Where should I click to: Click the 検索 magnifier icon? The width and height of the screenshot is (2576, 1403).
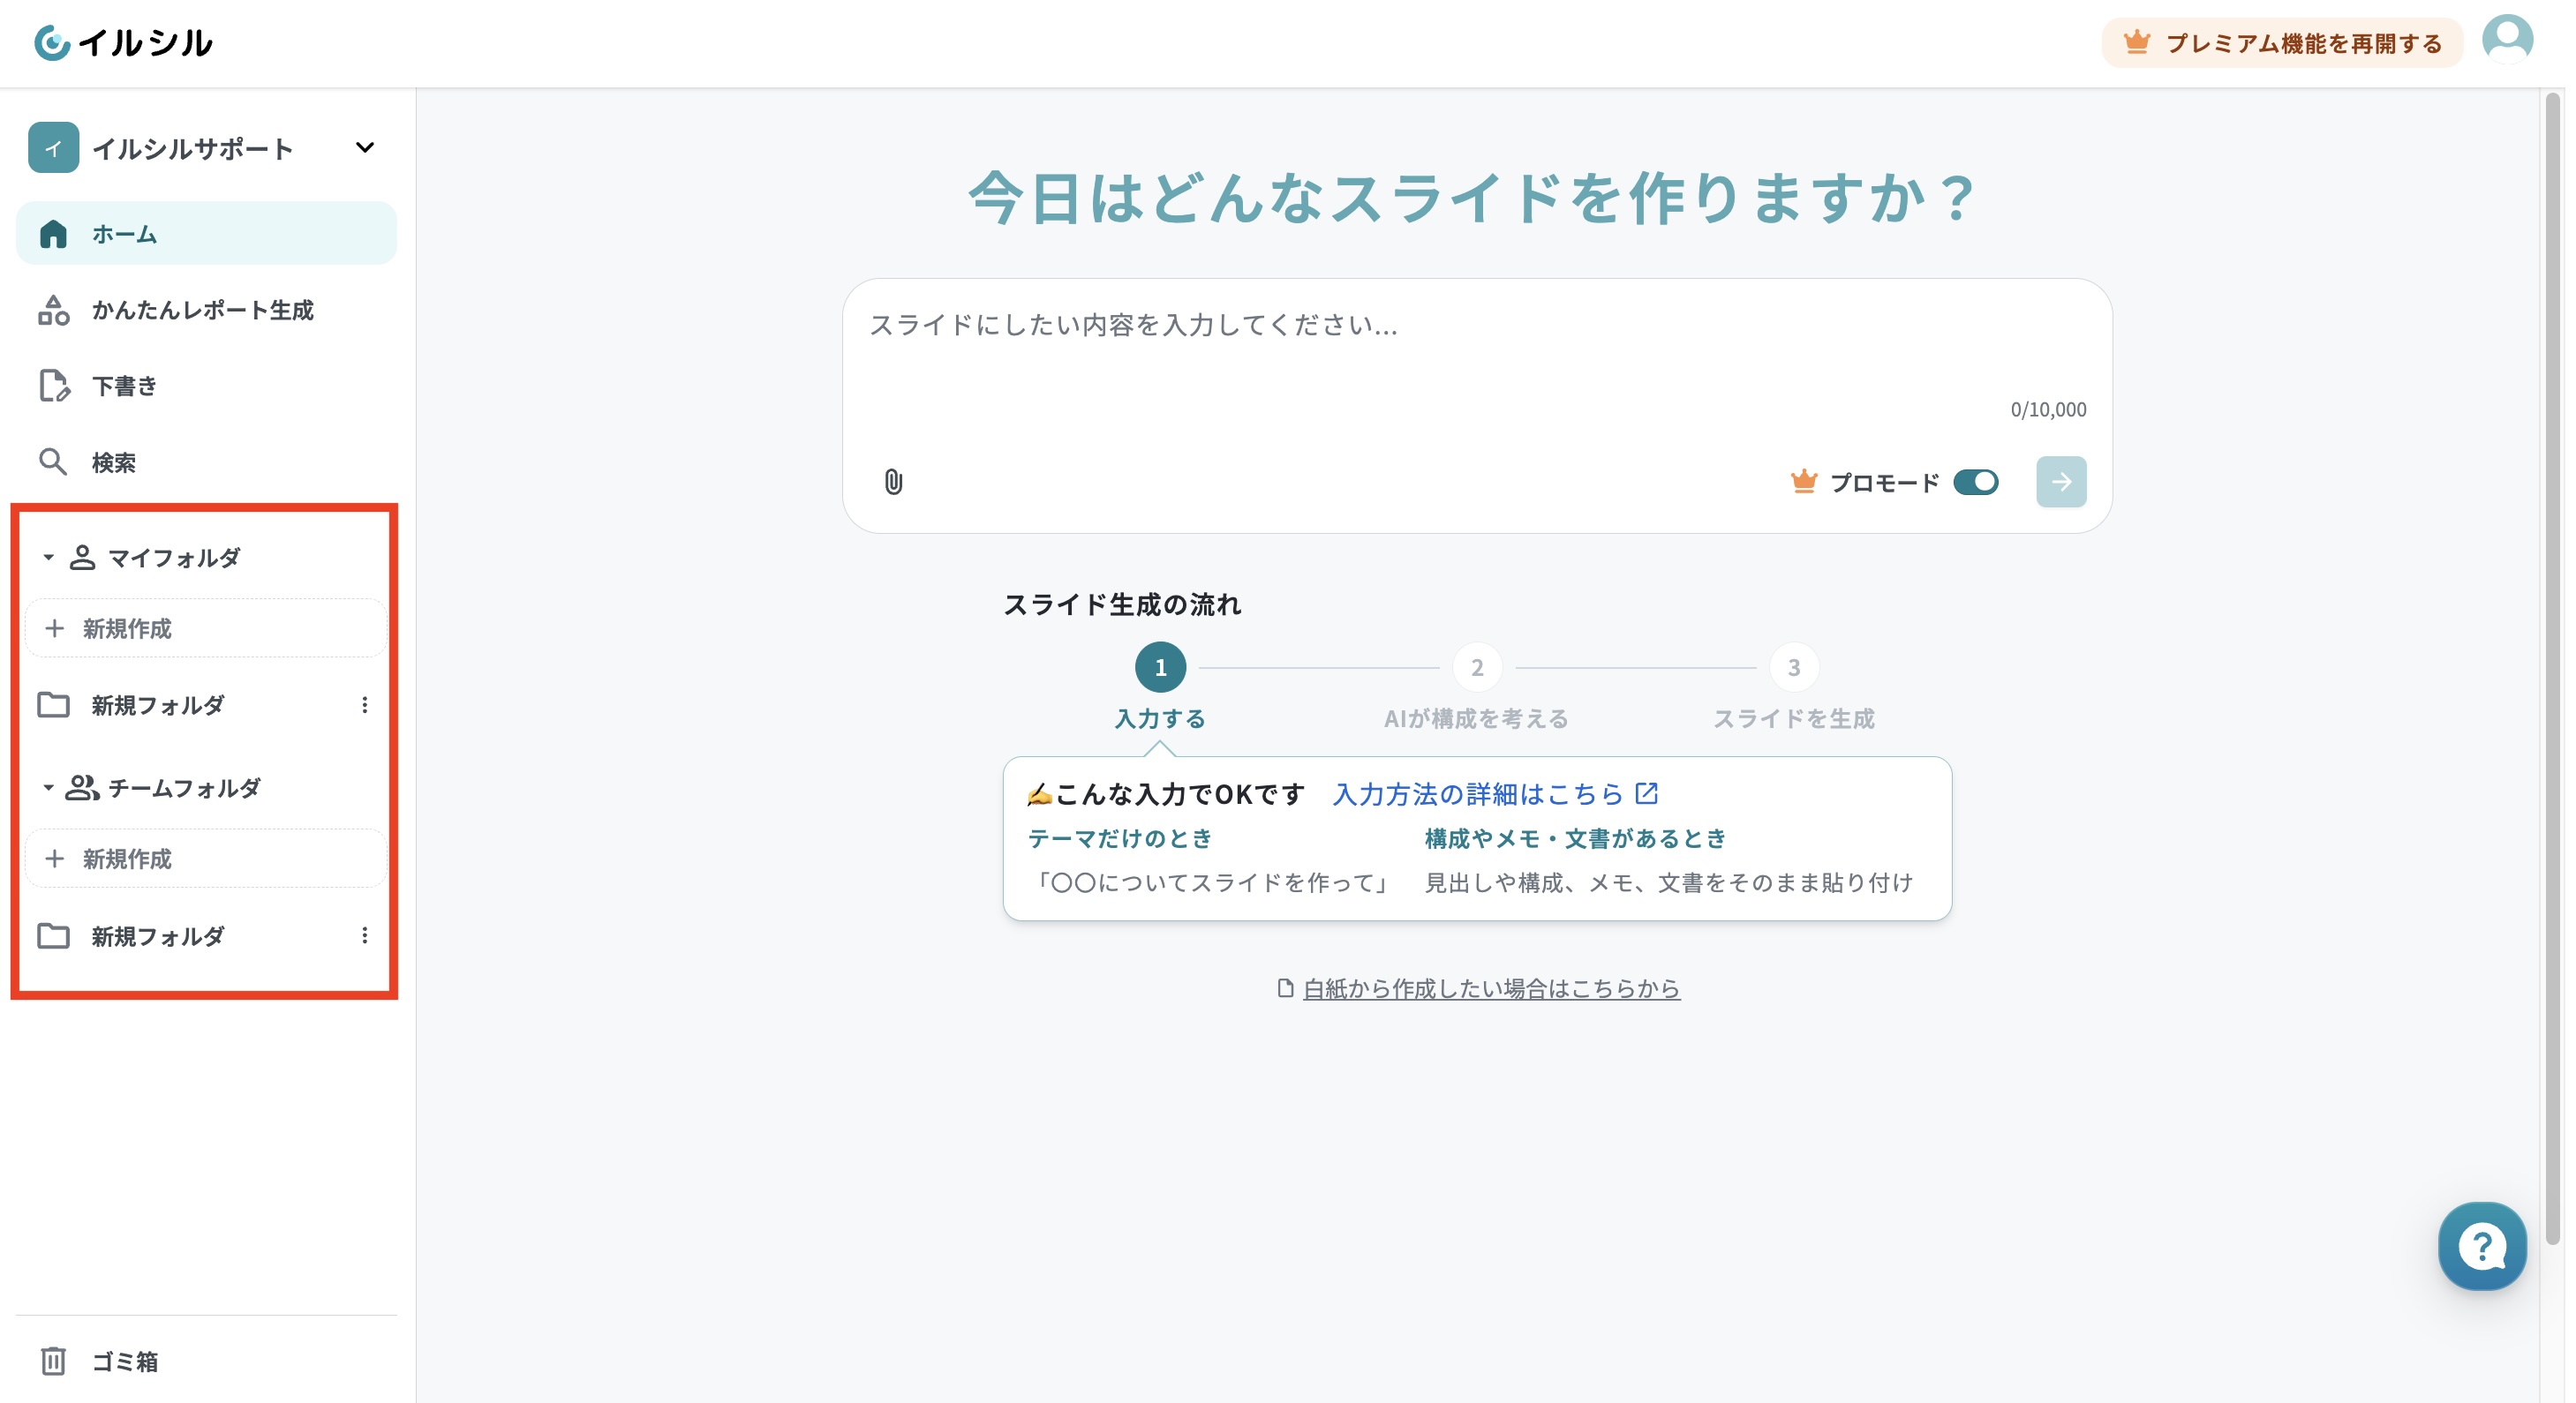[x=53, y=461]
